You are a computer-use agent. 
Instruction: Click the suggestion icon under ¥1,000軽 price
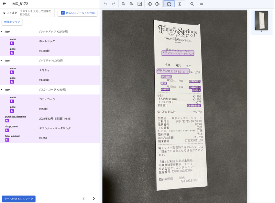tap(12, 82)
